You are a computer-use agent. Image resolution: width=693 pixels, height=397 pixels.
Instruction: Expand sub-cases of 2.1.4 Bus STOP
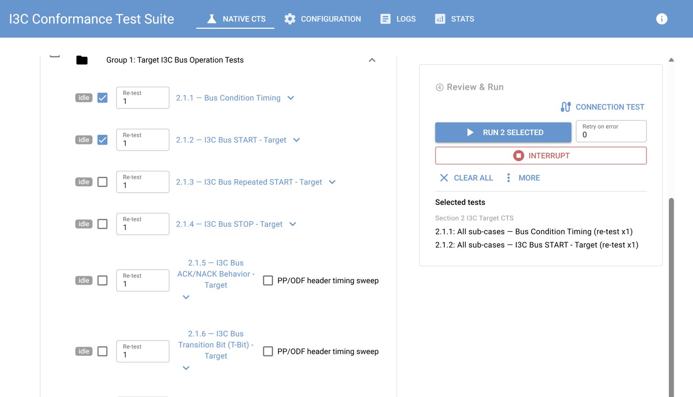(293, 224)
